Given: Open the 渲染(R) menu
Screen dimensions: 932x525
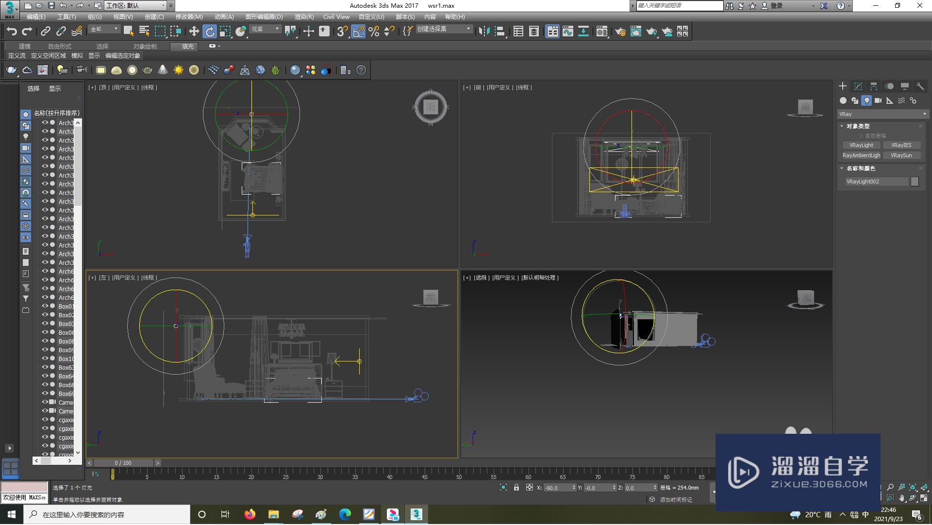Looking at the screenshot, I should [x=304, y=17].
